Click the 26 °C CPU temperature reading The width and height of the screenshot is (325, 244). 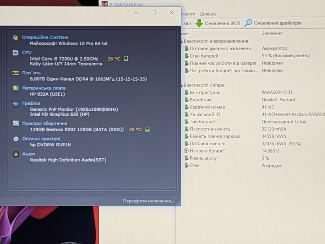tap(114, 59)
